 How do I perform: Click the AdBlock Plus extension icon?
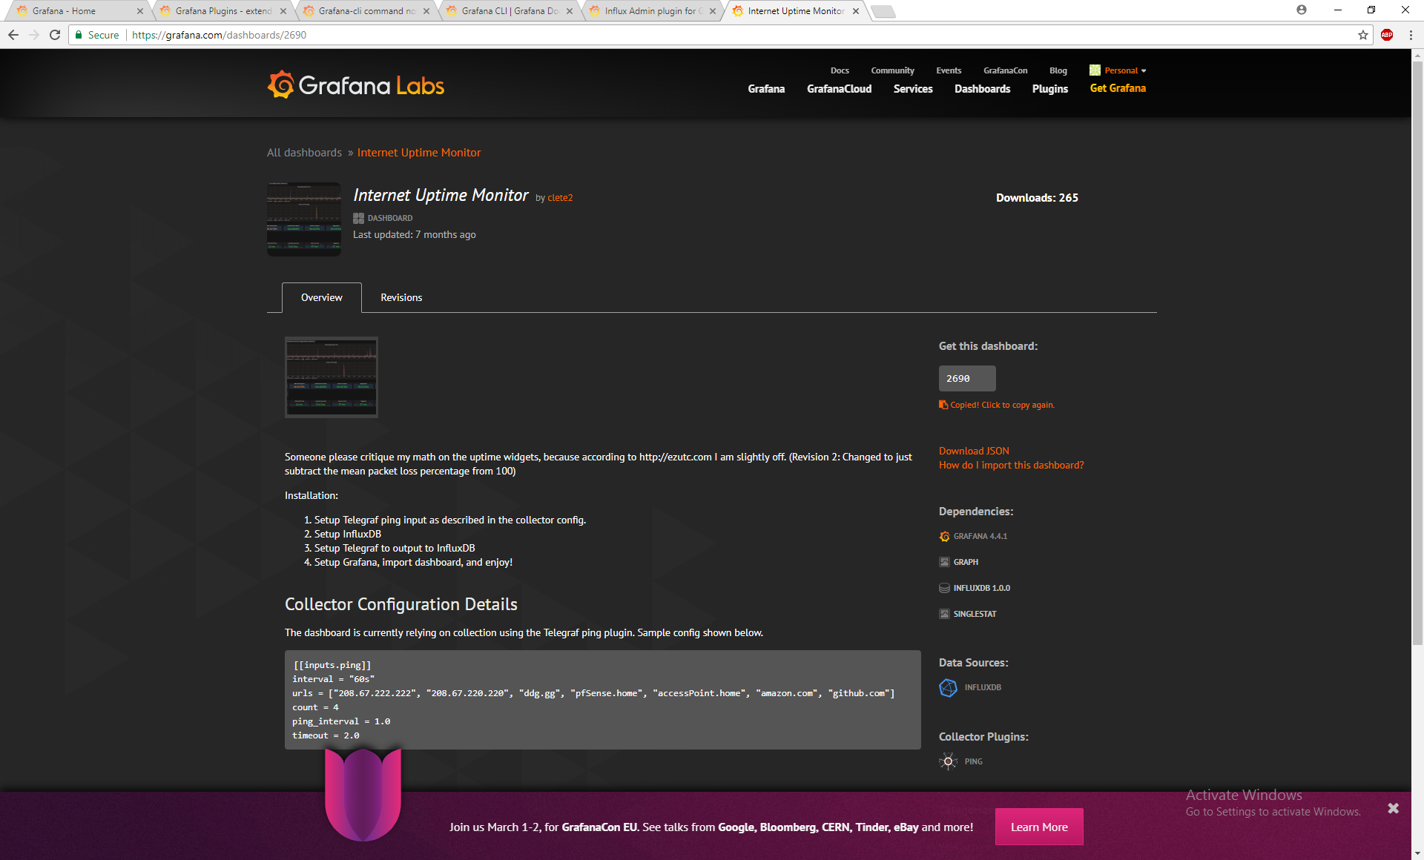pyautogui.click(x=1387, y=35)
